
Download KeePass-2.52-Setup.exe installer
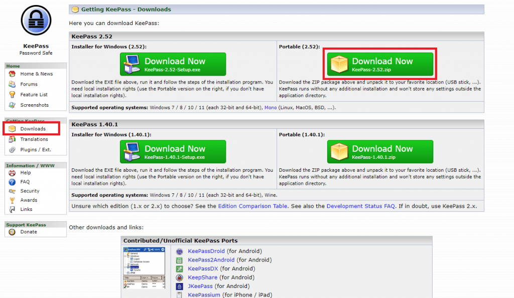point(173,64)
